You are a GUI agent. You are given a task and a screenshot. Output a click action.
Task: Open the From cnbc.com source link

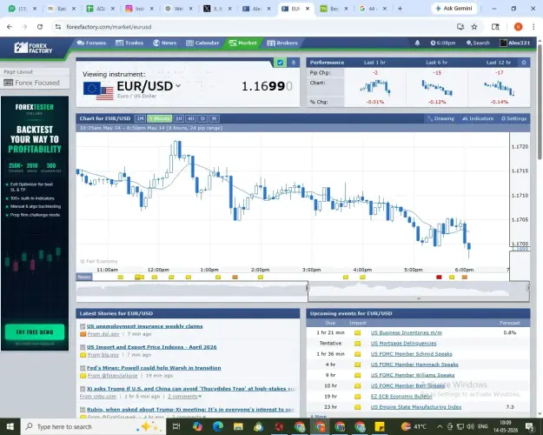[98, 396]
